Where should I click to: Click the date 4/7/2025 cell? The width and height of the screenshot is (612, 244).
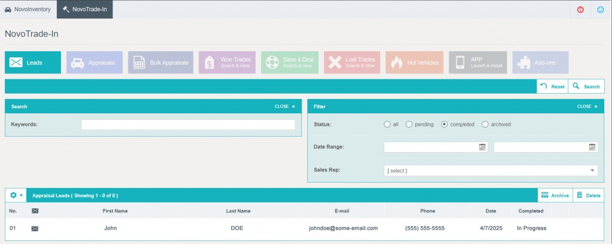click(x=491, y=228)
